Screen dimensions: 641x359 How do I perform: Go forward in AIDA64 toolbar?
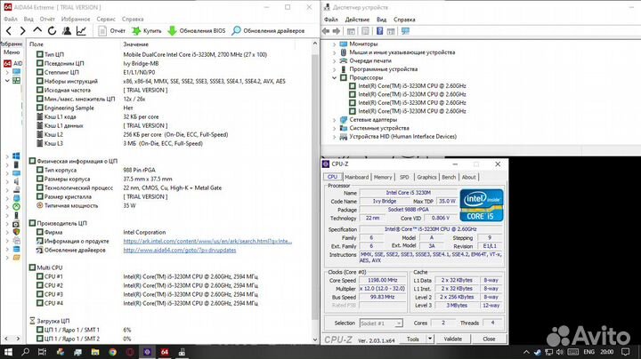23,30
